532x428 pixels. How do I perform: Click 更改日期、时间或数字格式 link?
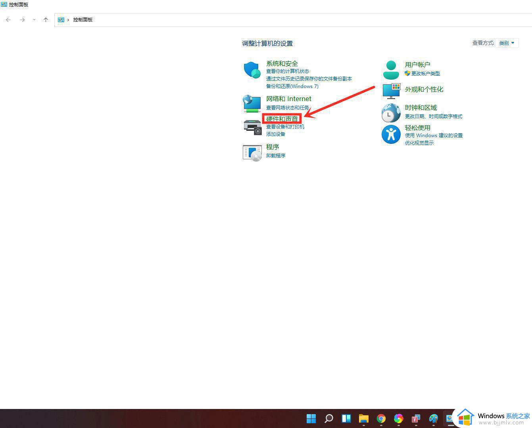[x=433, y=117]
